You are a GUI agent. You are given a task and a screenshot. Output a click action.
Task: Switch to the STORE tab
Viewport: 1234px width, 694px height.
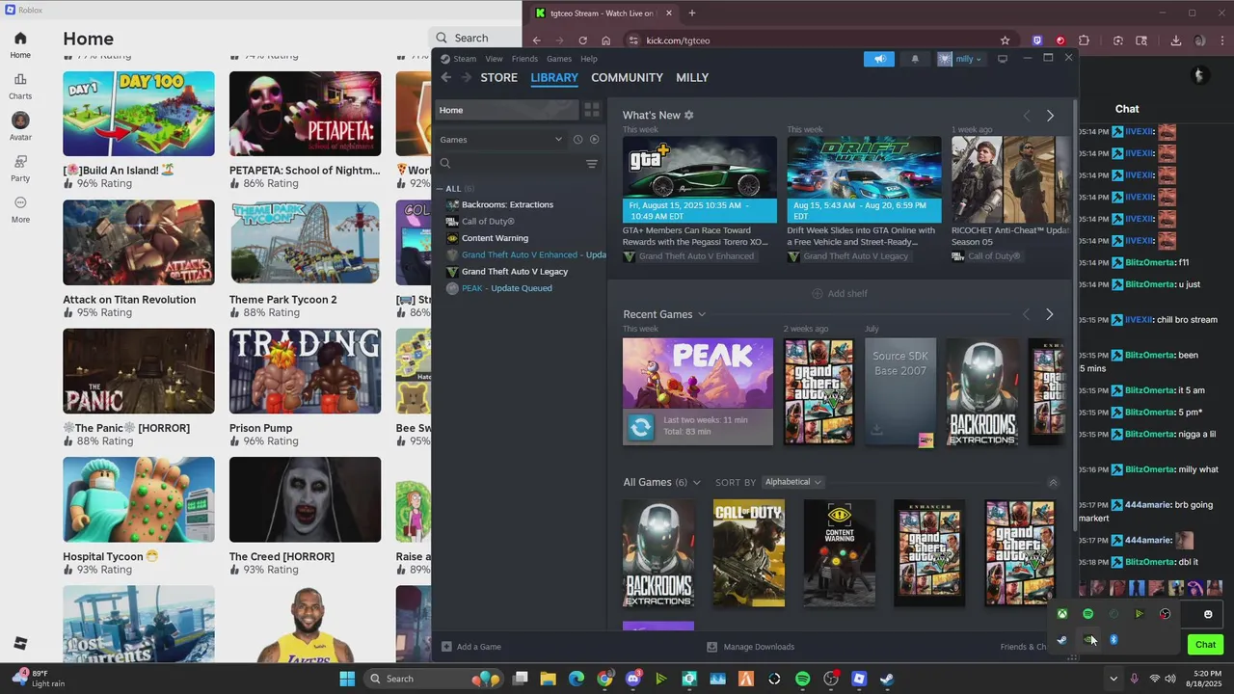click(x=499, y=77)
